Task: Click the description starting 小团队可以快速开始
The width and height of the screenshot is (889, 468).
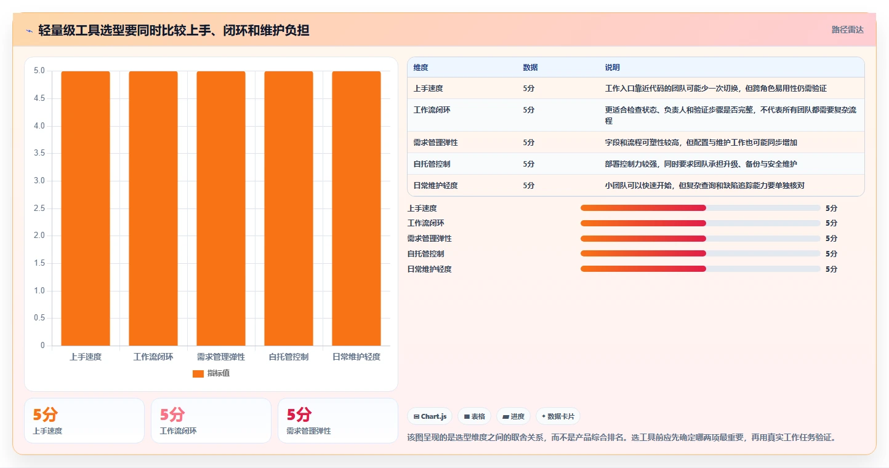Action: (x=705, y=186)
